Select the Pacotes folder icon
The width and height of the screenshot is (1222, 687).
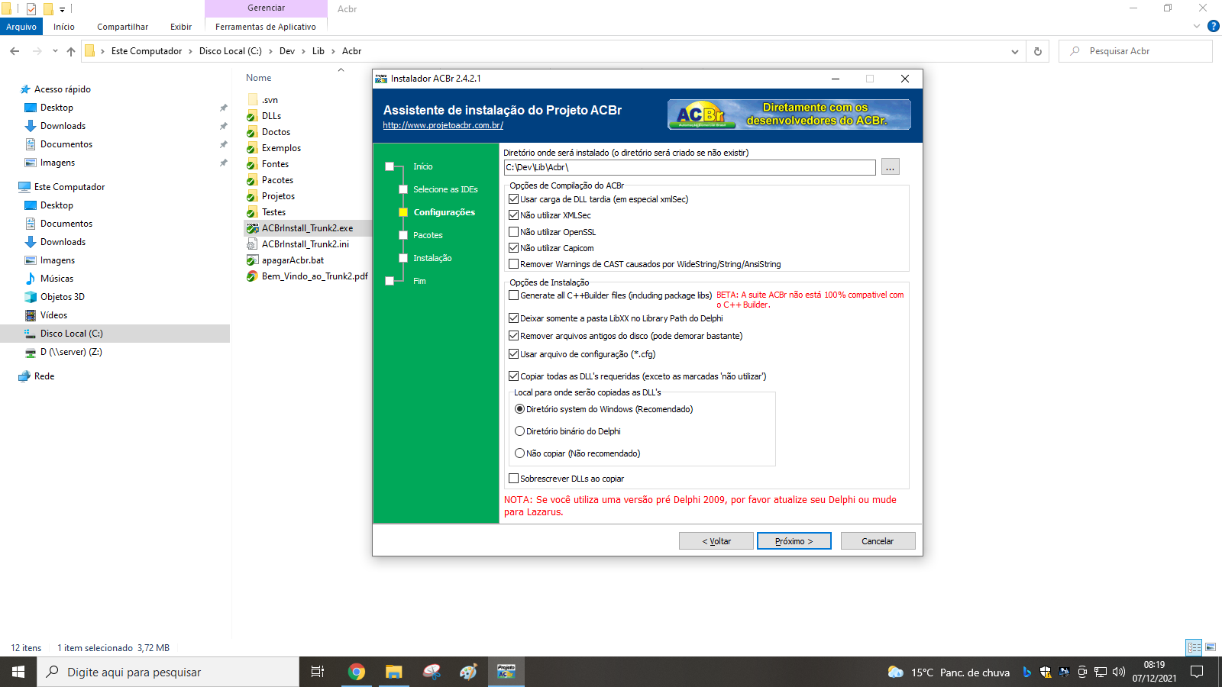coord(252,180)
